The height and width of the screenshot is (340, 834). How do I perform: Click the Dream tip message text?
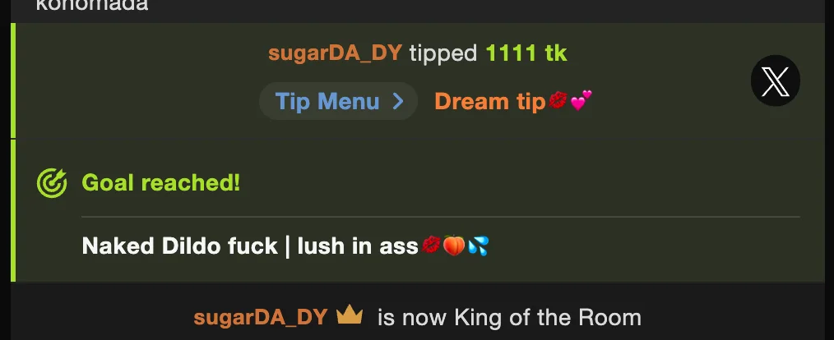(490, 101)
